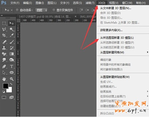Image resolution: width=149 pixels, height=117 pixels.
Task: Expand the Move tool preset picker arrow
Action: tap(12, 10)
